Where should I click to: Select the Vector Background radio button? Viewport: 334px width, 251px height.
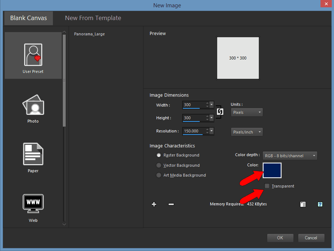[159, 165]
